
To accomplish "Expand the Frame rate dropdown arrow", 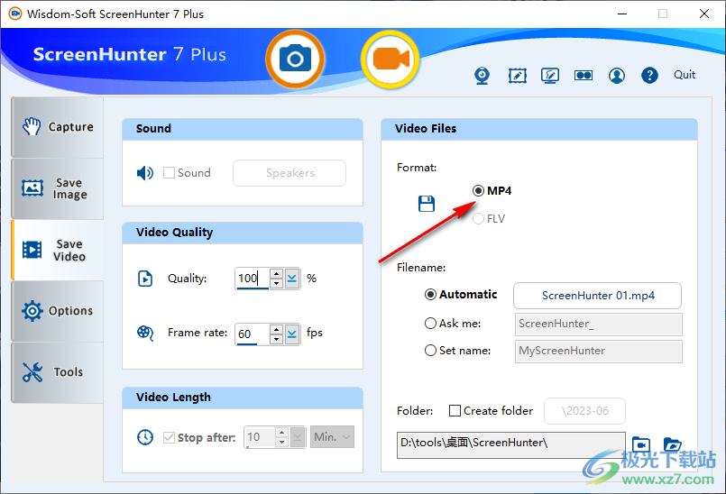I will (x=292, y=334).
